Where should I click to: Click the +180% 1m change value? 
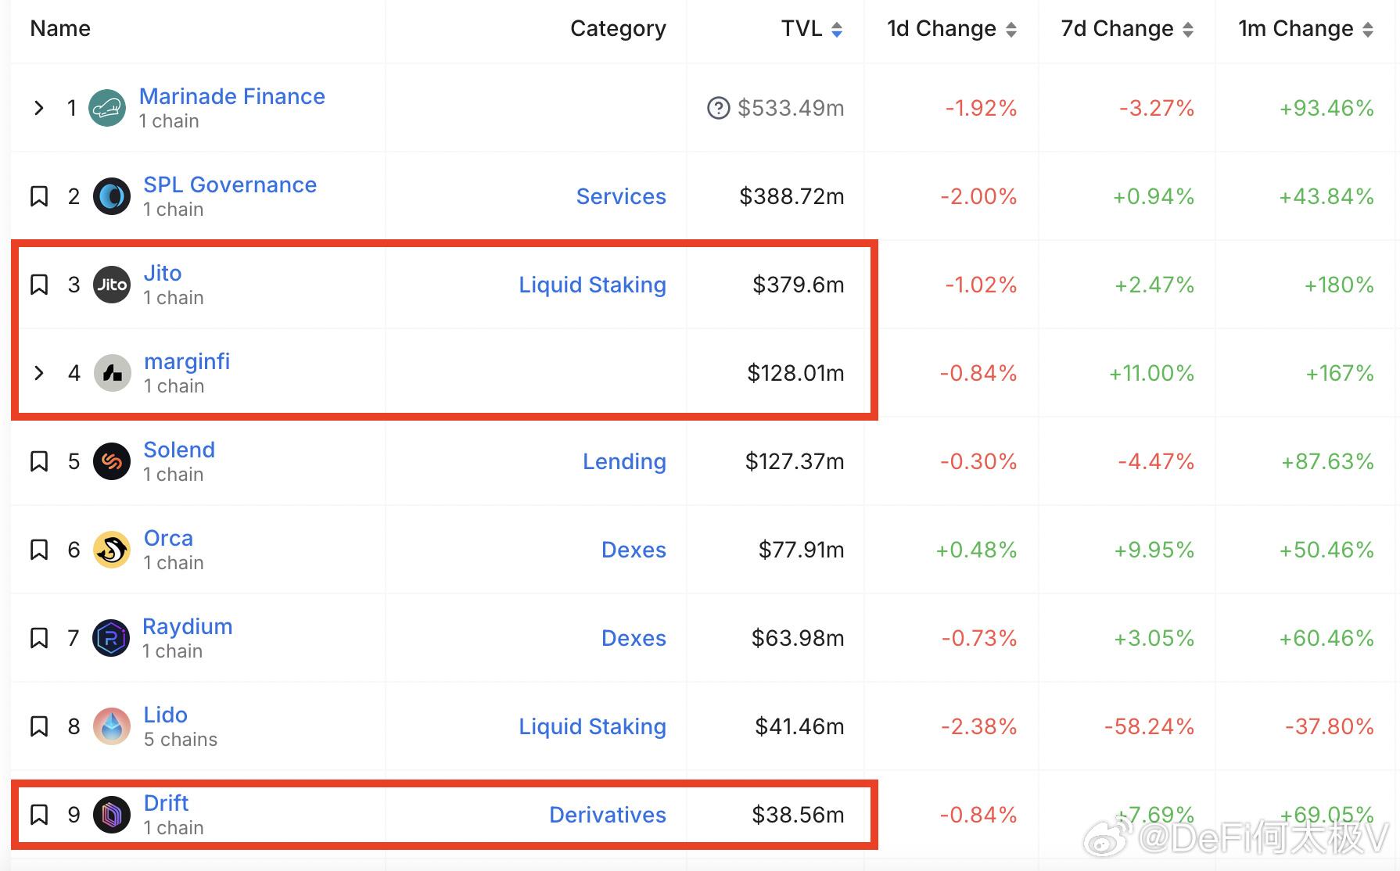pyautogui.click(x=1339, y=285)
